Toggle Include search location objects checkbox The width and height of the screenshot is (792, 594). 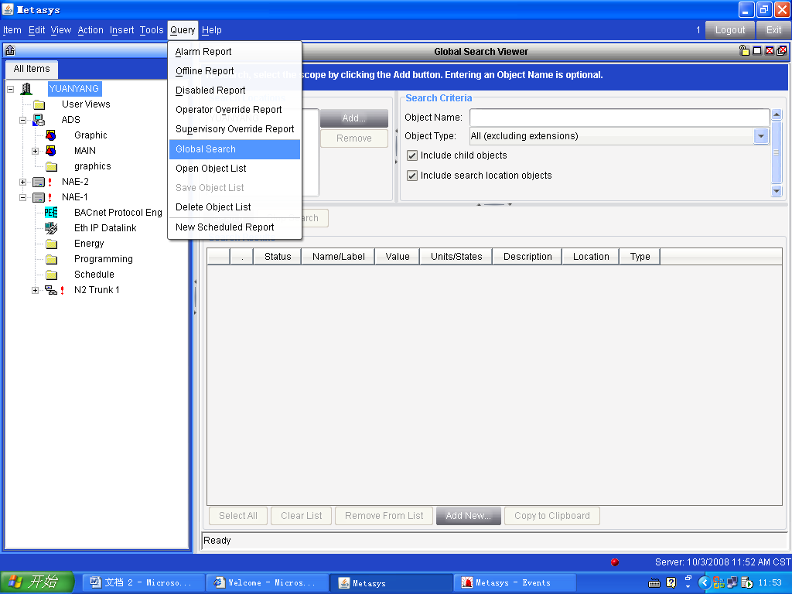pos(412,176)
